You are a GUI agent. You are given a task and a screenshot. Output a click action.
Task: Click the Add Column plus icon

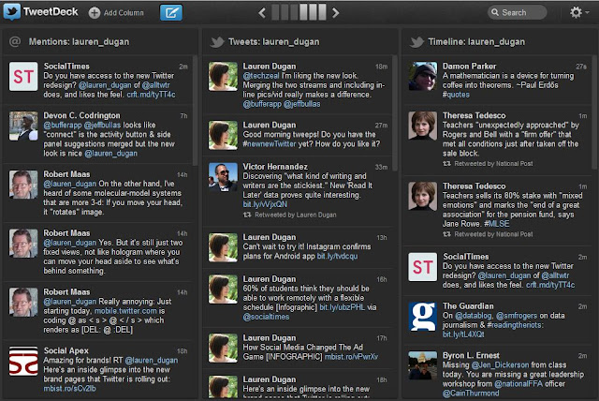[95, 13]
